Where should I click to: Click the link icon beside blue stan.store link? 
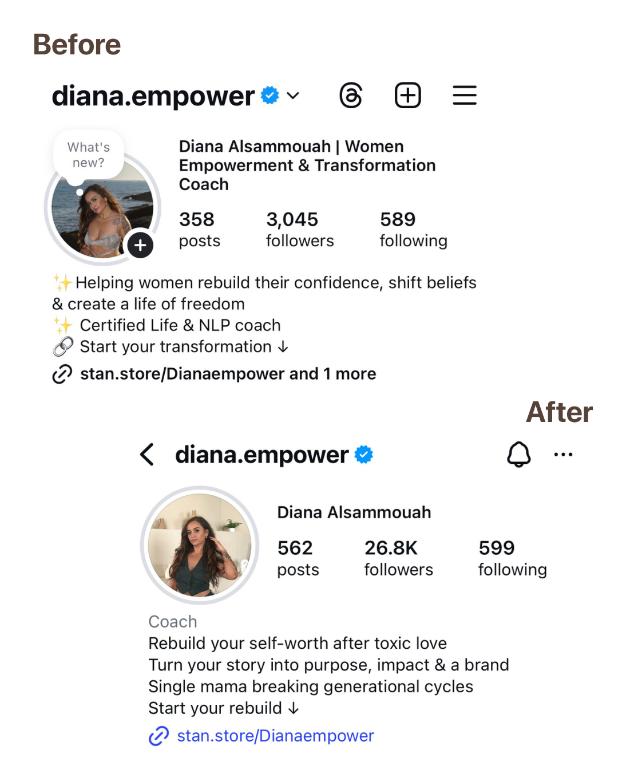[x=159, y=736]
